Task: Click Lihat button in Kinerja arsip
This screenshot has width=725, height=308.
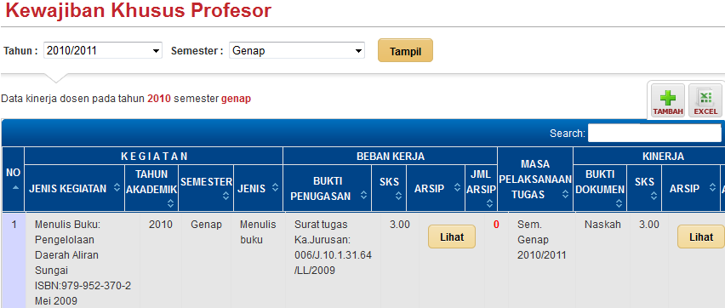Action: pyautogui.click(x=700, y=237)
